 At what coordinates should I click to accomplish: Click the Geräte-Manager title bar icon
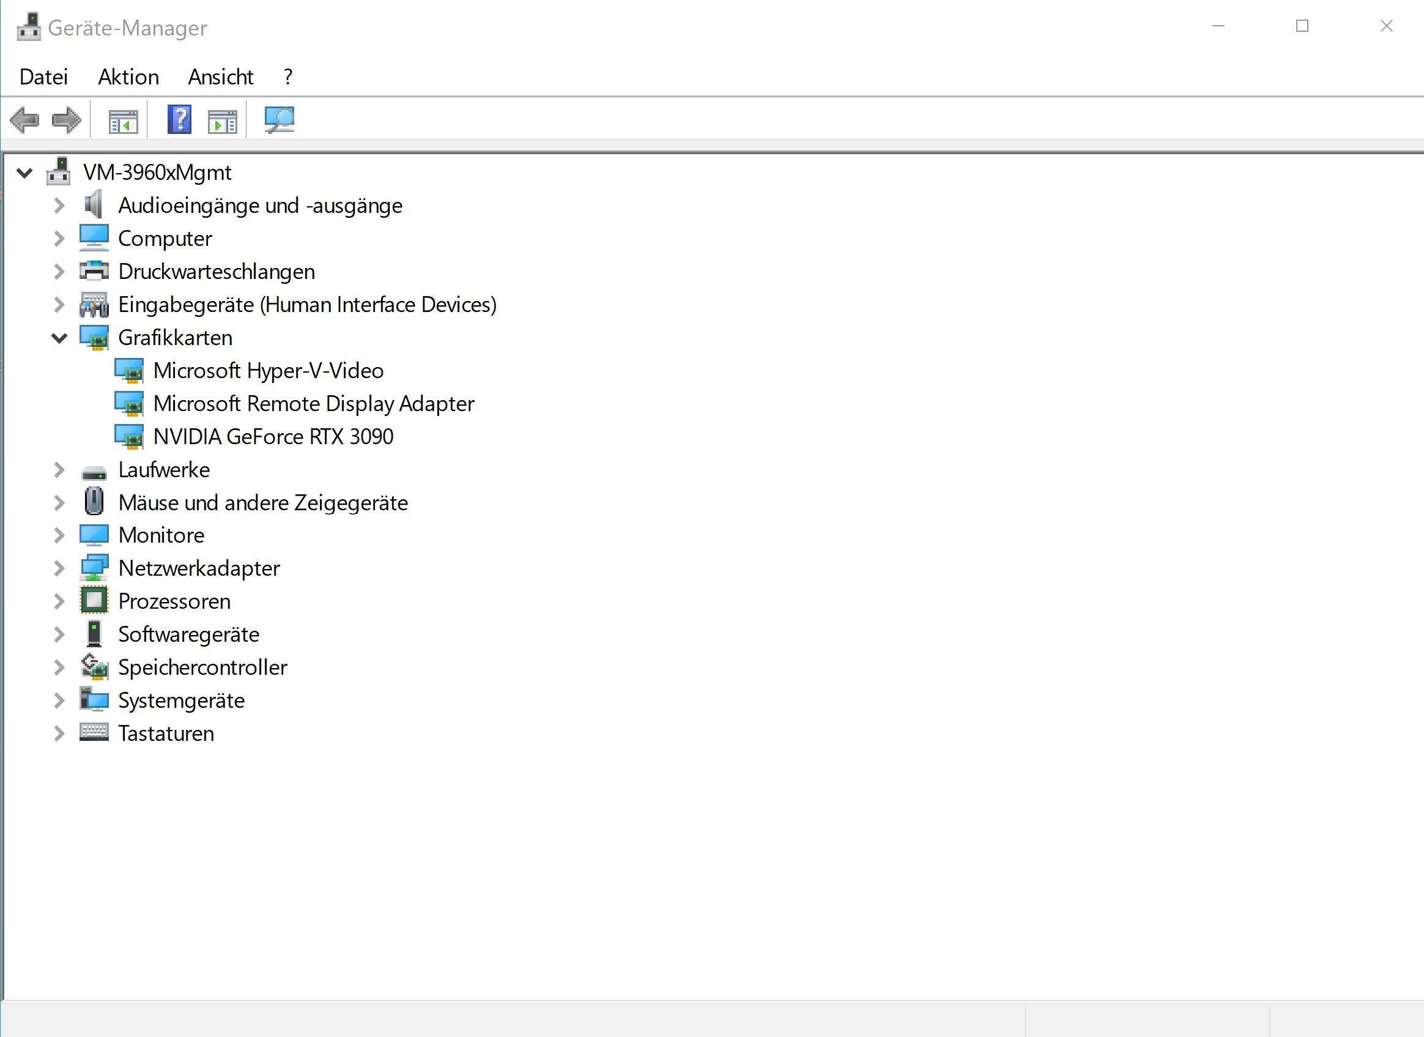(x=28, y=27)
